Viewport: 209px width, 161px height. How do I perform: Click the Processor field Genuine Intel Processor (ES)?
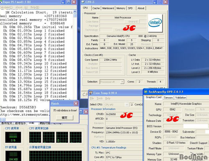124,128
